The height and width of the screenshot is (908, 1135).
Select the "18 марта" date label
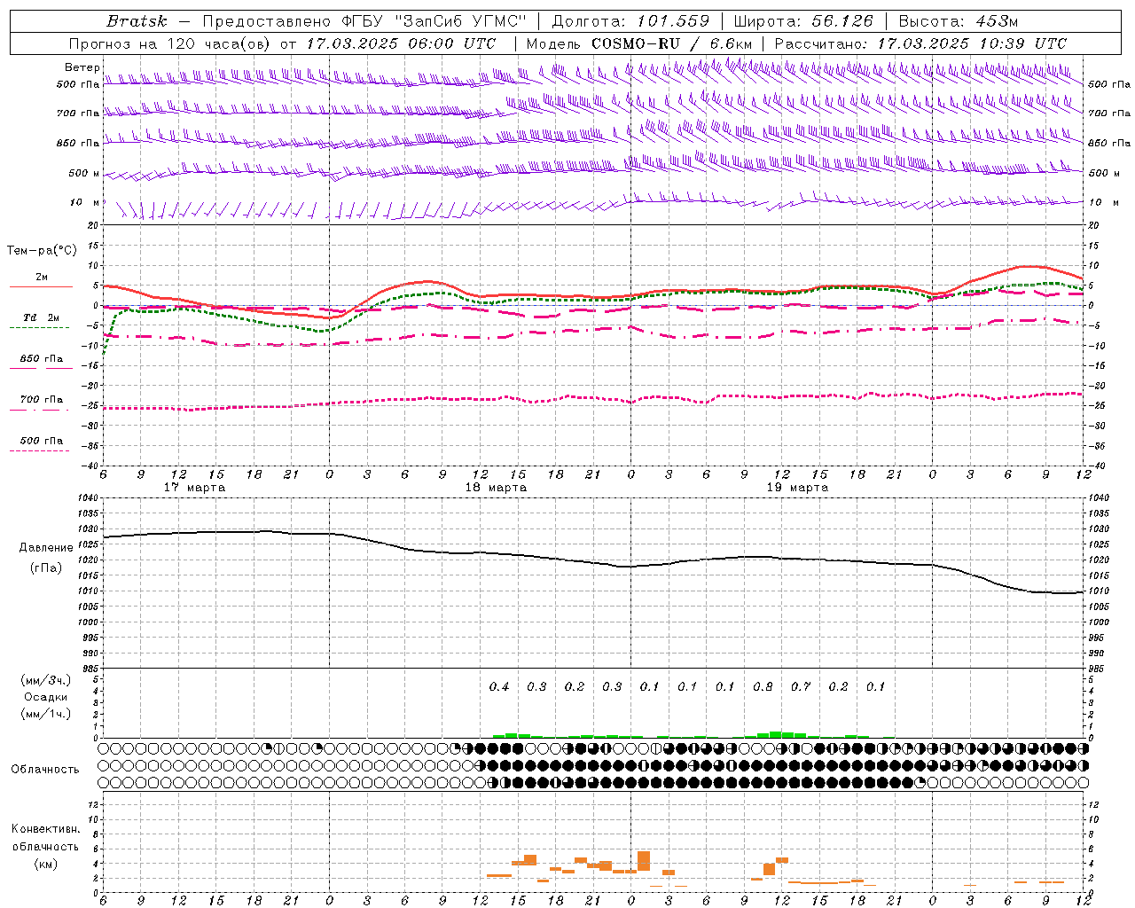pyautogui.click(x=497, y=488)
